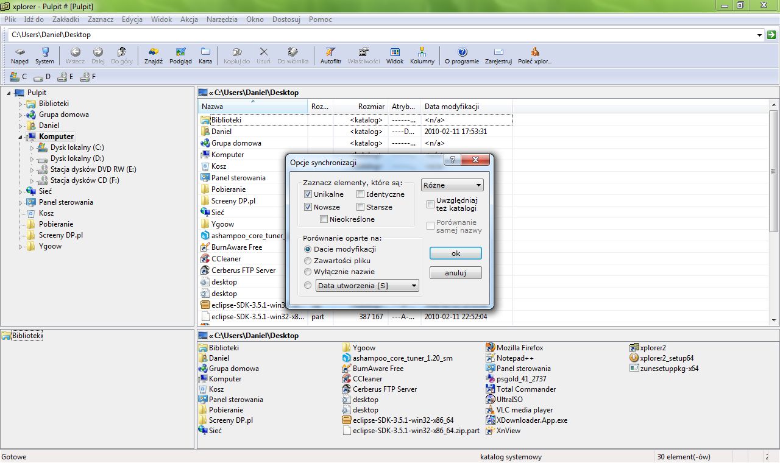This screenshot has width=780, height=463.
Task: Toggle the Unikalne checkbox
Action: [x=308, y=194]
